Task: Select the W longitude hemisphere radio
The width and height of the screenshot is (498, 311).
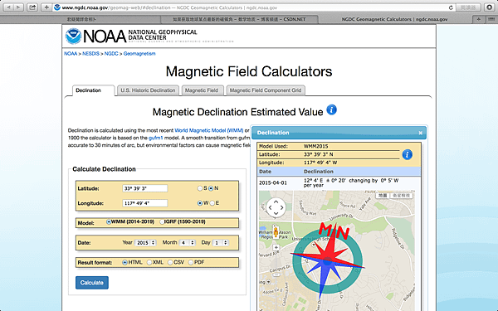Action: [x=200, y=203]
